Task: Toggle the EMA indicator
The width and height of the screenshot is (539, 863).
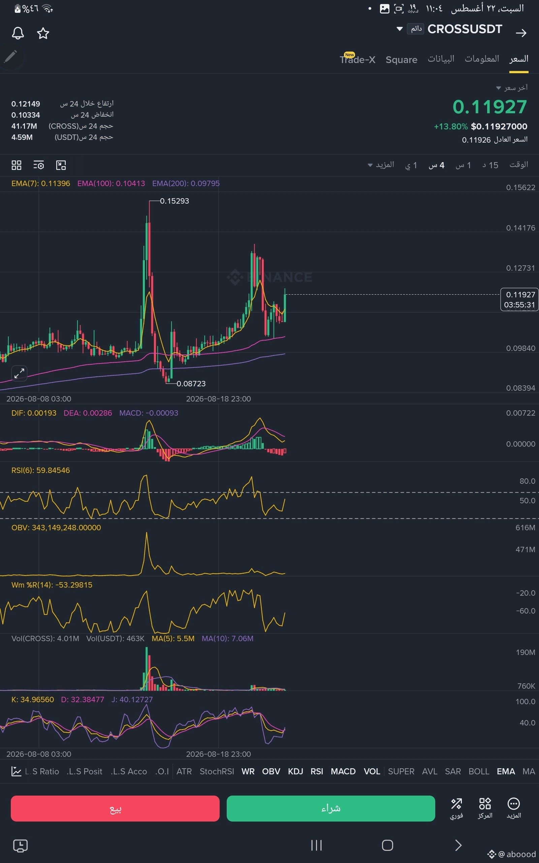Action: click(506, 771)
